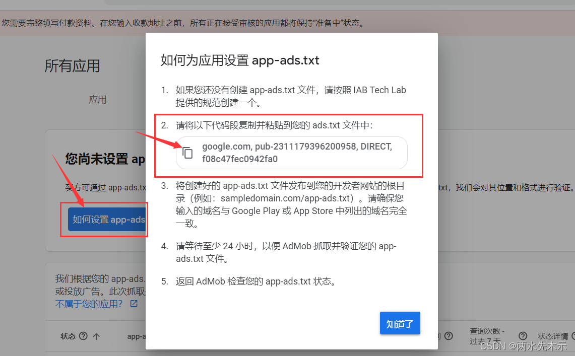The image size is (575, 356).
Task: Click the dialog title 如何为应用设置 app-ads.txt
Action: coord(240,60)
